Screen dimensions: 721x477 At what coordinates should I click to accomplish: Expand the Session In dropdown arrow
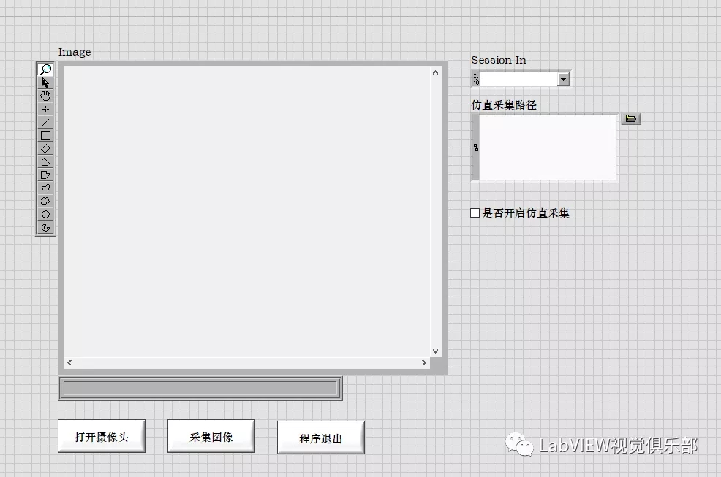[x=563, y=80]
